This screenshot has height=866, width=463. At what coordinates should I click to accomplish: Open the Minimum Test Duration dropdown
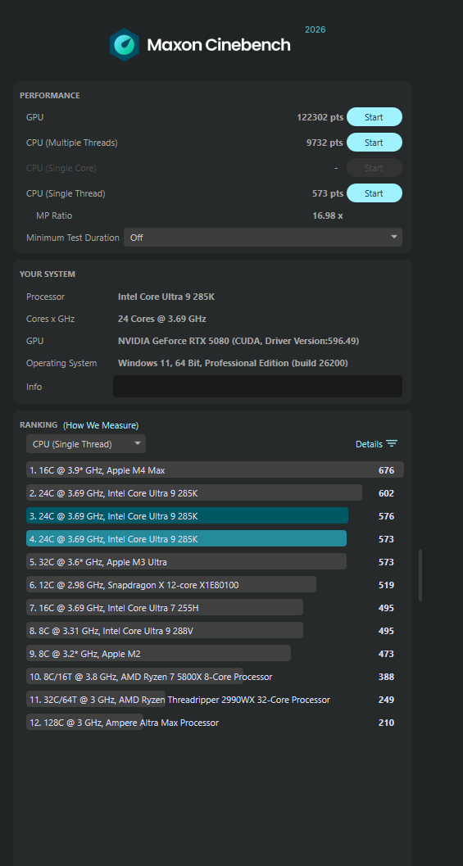pos(263,238)
